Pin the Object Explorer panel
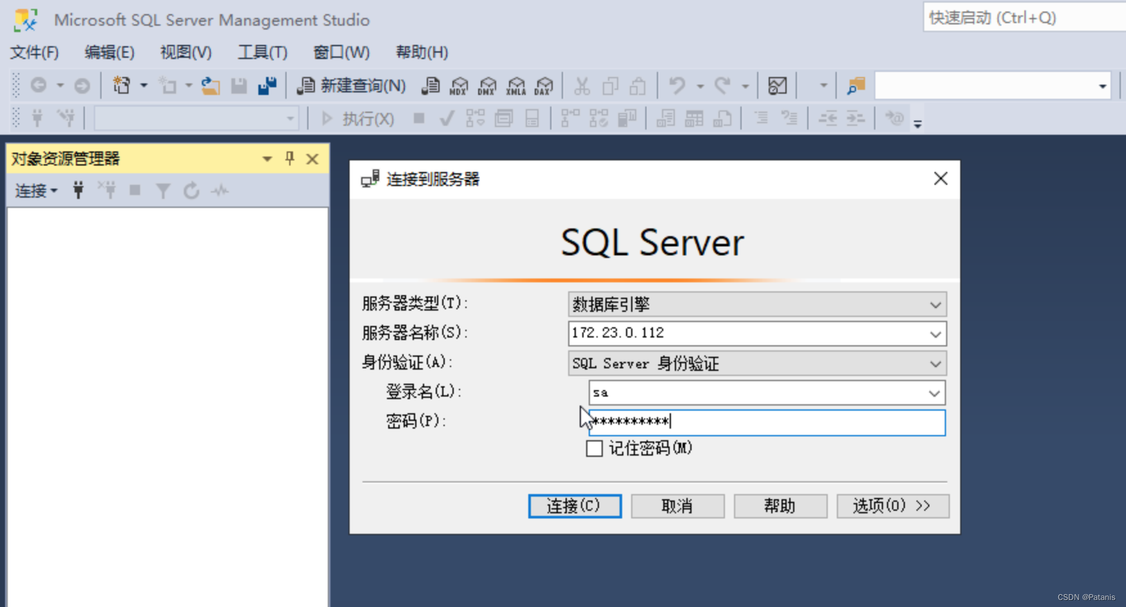This screenshot has height=607, width=1126. [290, 158]
